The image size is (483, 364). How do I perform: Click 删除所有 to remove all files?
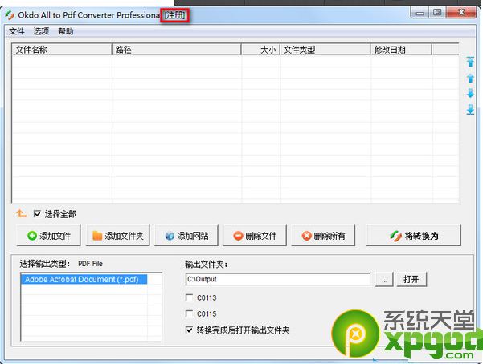coord(323,236)
